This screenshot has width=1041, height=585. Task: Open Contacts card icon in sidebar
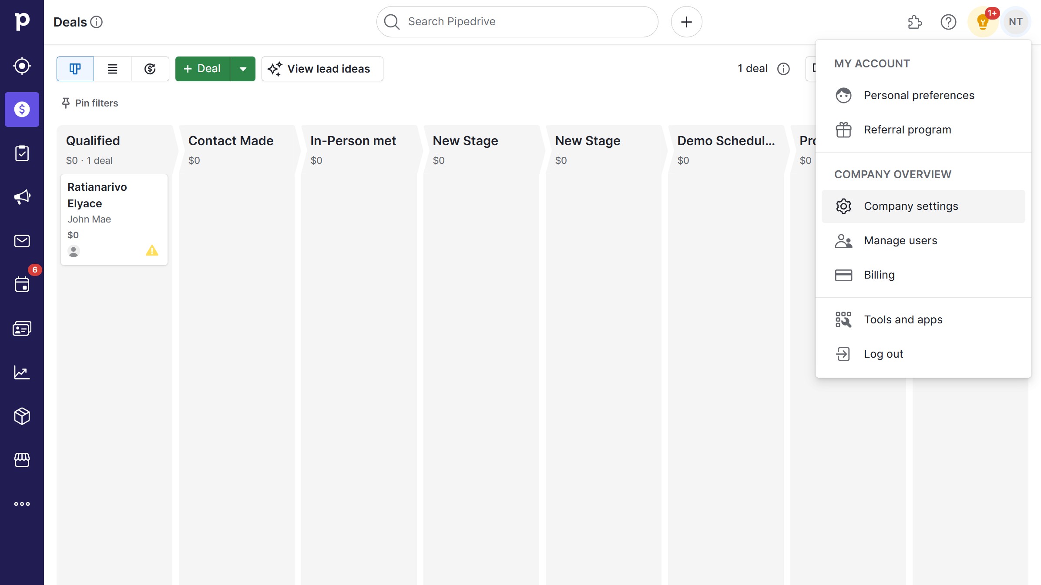(x=22, y=329)
